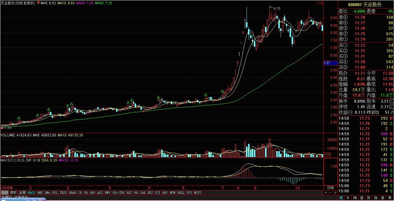
Task: Switch indicator to BOLL
Action: click(181, 192)
